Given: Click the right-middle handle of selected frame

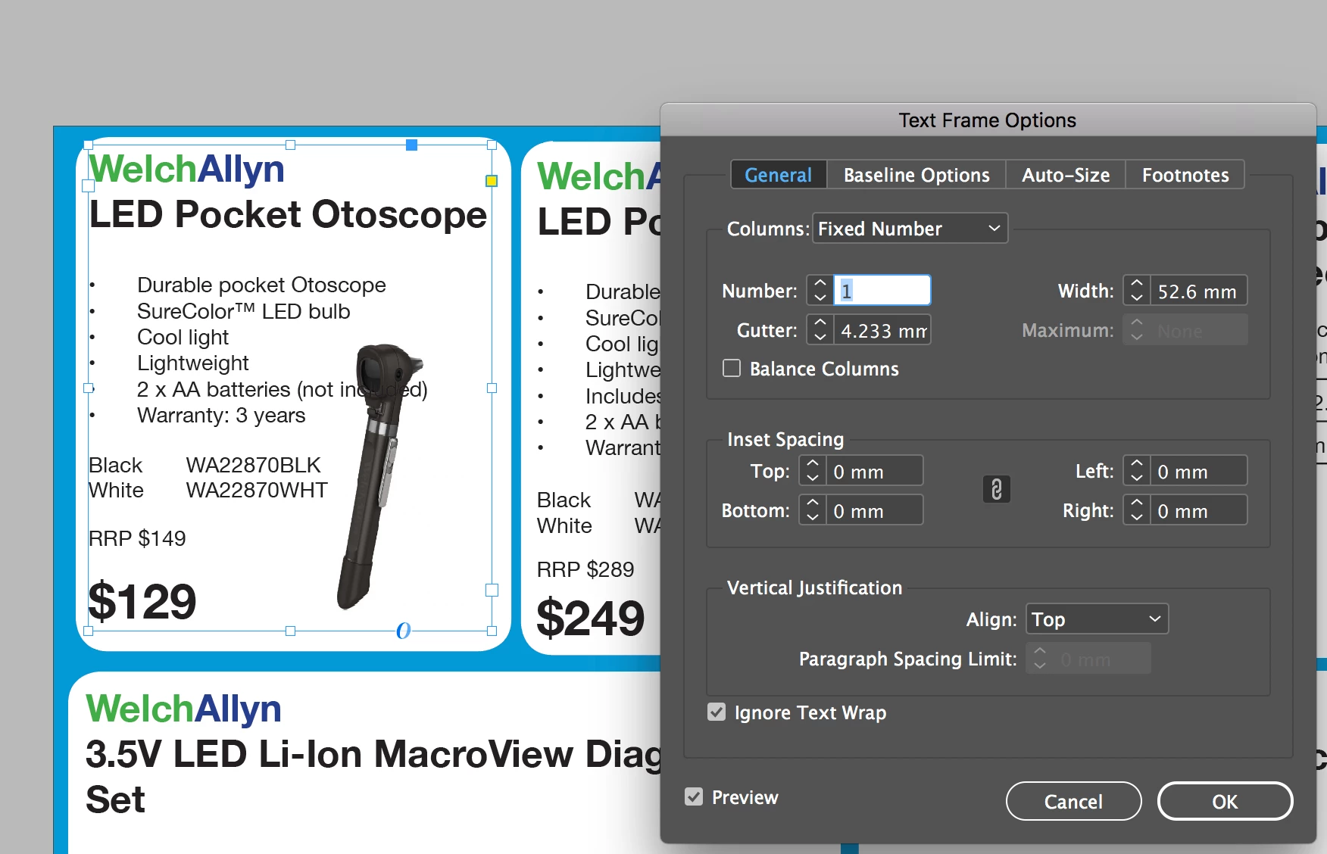Looking at the screenshot, I should click(x=492, y=388).
